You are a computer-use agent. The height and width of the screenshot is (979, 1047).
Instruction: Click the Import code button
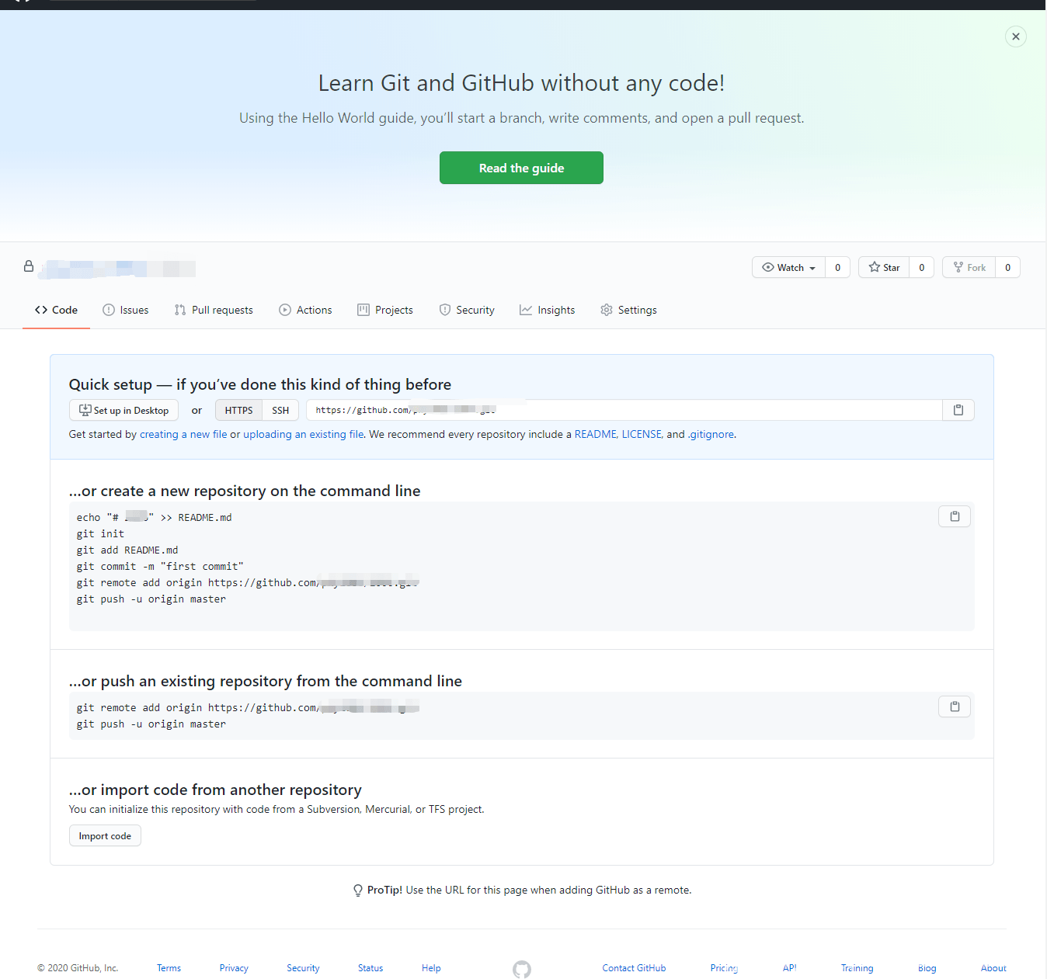pyautogui.click(x=105, y=835)
